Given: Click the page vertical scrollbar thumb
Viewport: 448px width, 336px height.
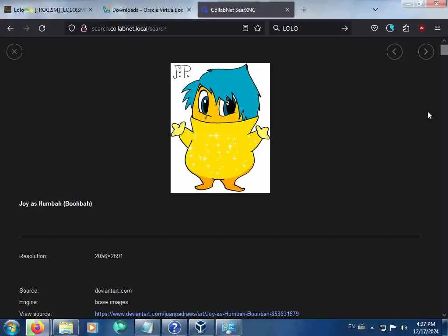Looking at the screenshot, I should [x=444, y=50].
